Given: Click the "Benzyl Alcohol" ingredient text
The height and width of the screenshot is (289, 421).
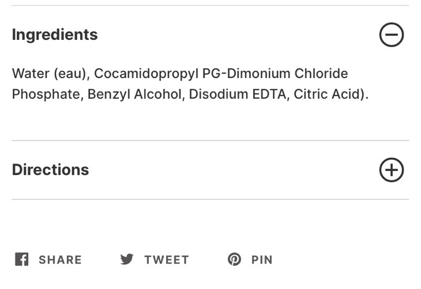Looking at the screenshot, I should [133, 94].
